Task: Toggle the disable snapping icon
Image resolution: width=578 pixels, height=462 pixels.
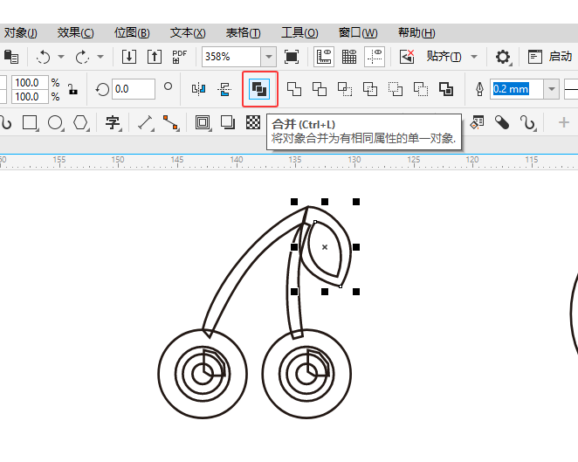Action: click(x=407, y=57)
